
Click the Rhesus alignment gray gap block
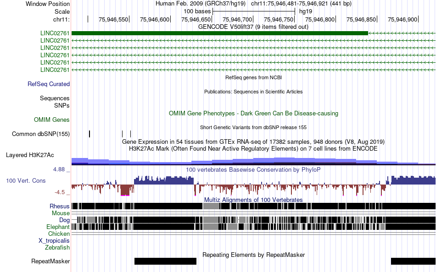coord(211,206)
